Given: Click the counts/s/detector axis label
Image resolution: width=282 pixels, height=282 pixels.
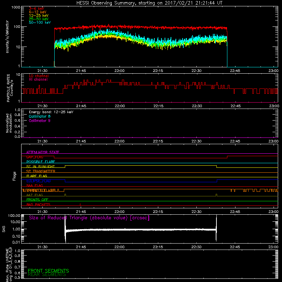Looking at the screenshot, I should pyautogui.click(x=7, y=37).
